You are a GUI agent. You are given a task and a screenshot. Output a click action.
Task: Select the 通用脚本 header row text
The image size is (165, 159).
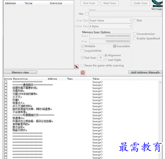[33, 85]
